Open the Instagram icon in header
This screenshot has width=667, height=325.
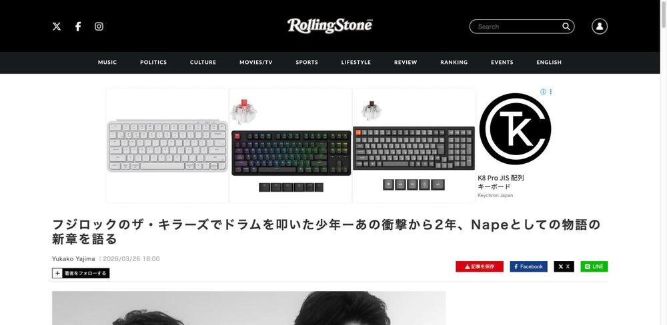(99, 27)
